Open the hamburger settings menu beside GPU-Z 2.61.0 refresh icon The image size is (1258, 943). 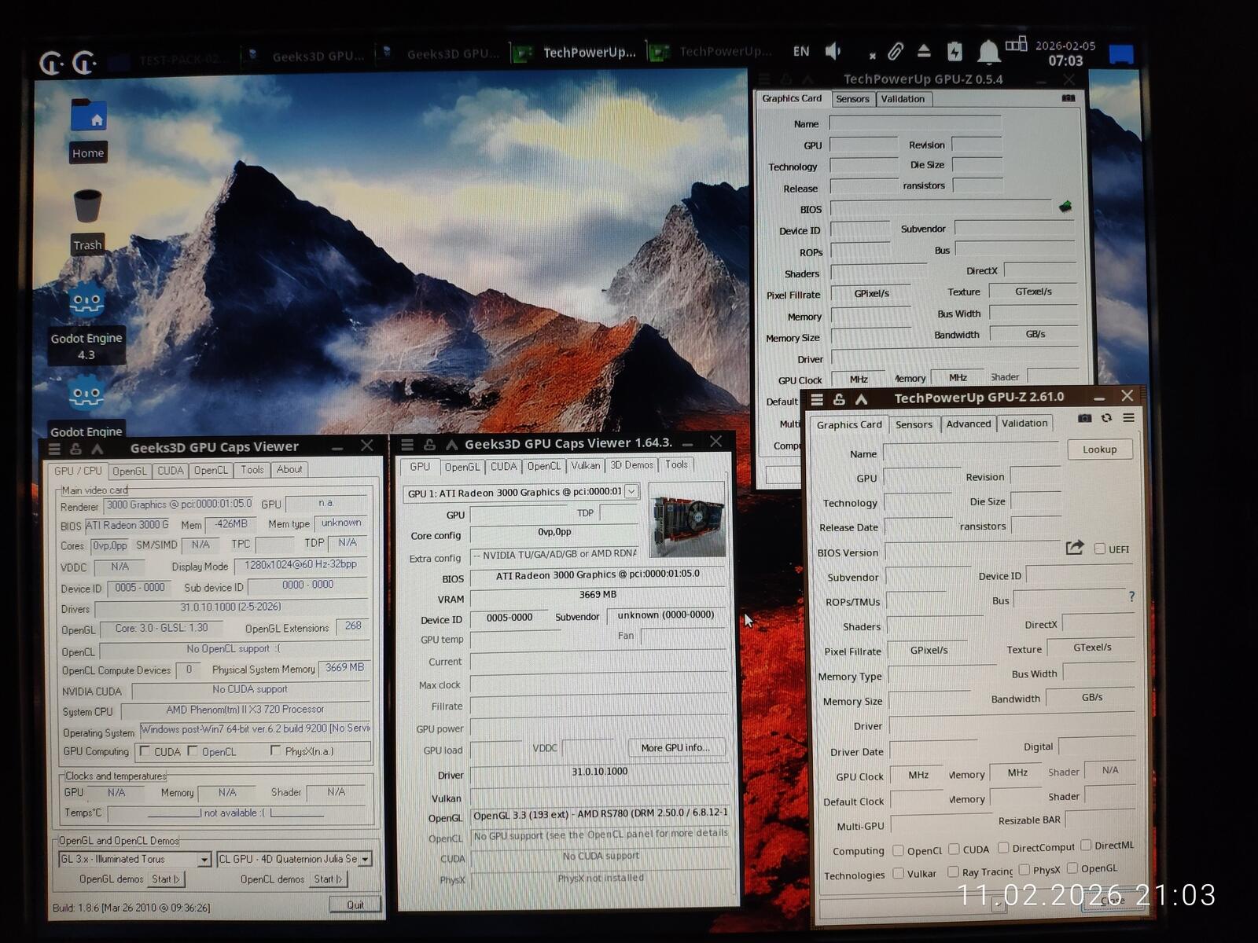click(x=1128, y=418)
